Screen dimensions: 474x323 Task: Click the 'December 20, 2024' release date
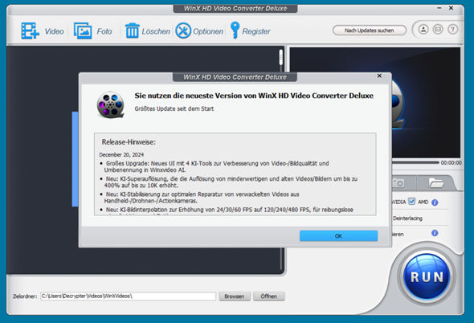tap(121, 154)
